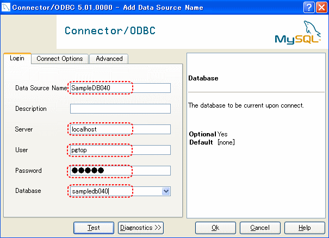This screenshot has width=329, height=238.
Task: Click the bold Database heading in help panel
Action: tap(203, 78)
